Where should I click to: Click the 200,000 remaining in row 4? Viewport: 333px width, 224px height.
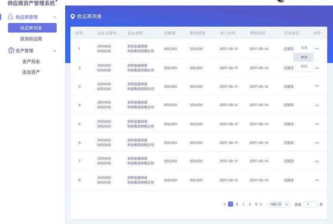pos(196,105)
